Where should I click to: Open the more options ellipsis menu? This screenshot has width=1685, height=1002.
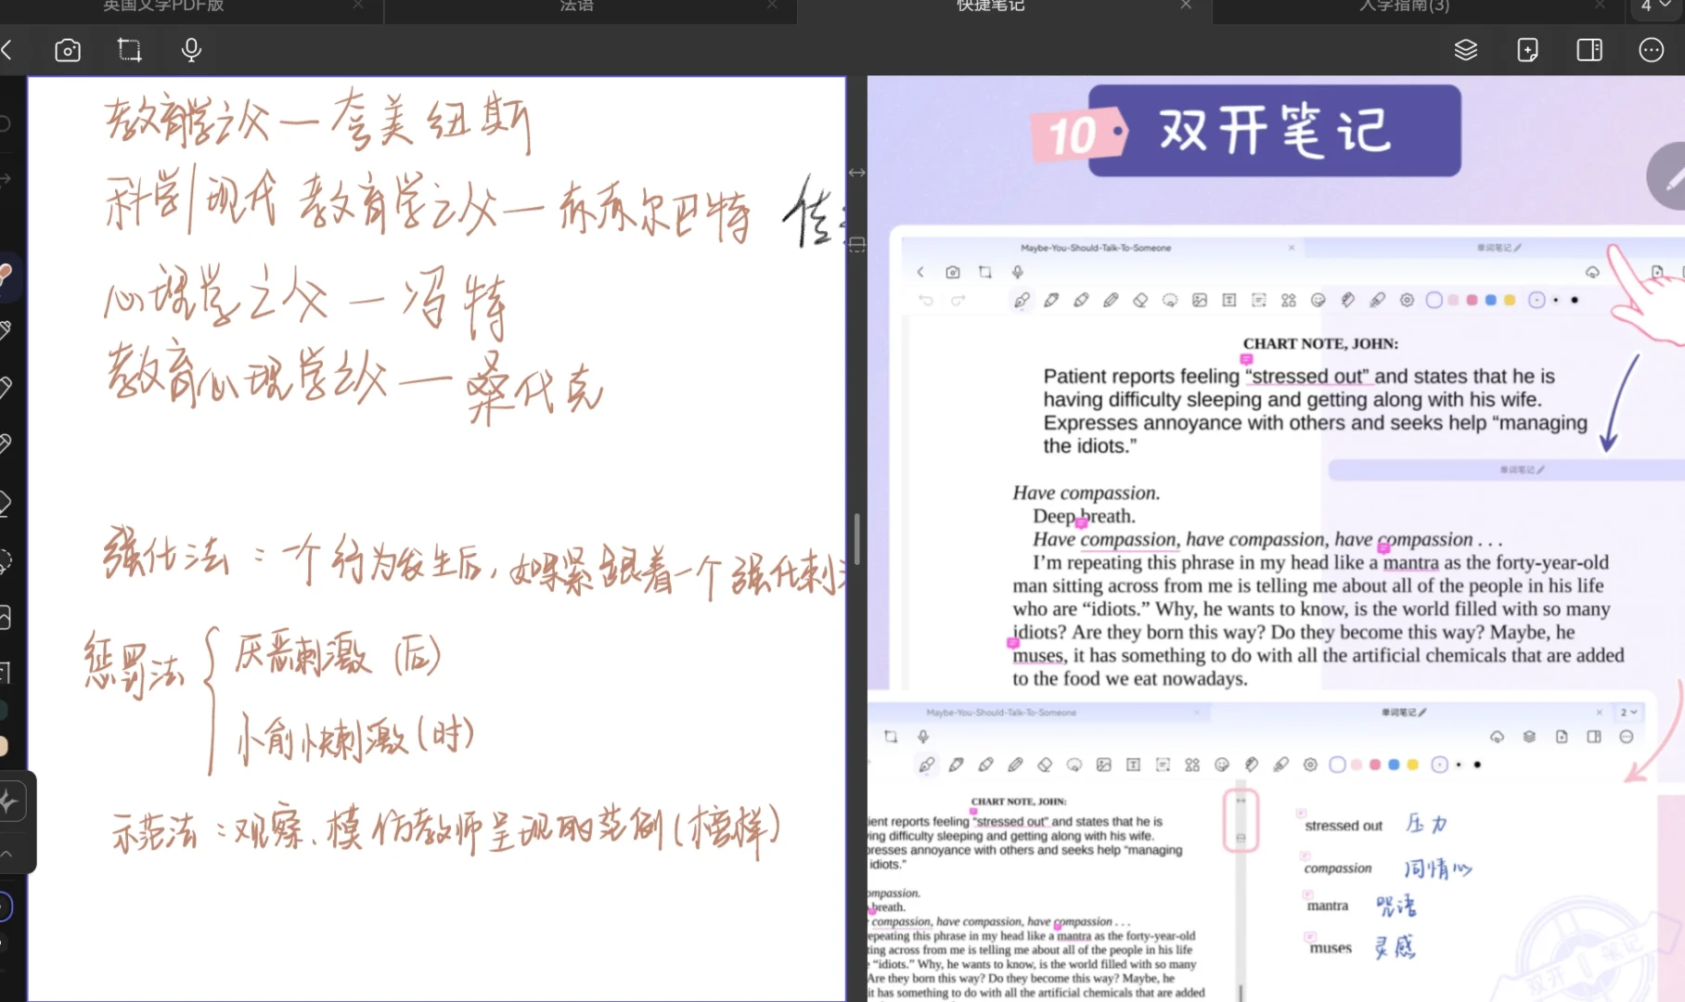point(1651,49)
